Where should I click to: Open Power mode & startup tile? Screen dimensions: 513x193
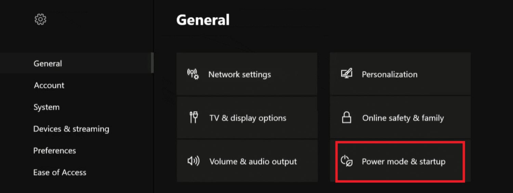click(x=400, y=161)
